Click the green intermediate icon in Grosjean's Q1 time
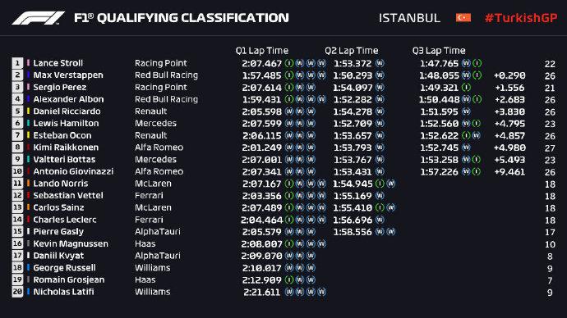Image resolution: width=567 pixels, height=318 pixels. pyautogui.click(x=289, y=279)
